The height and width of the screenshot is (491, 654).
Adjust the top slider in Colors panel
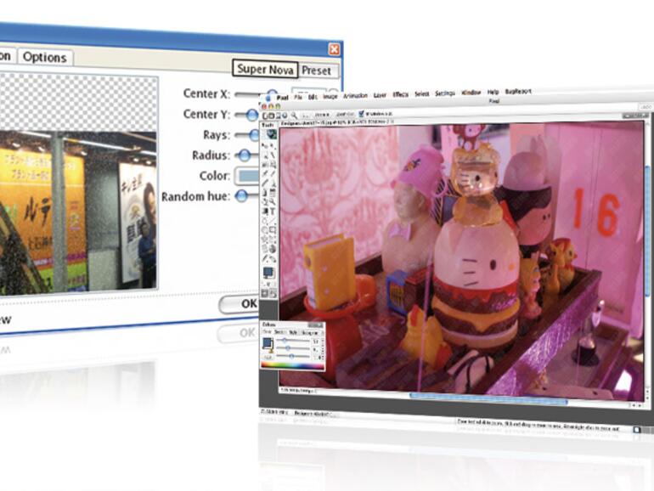(285, 341)
